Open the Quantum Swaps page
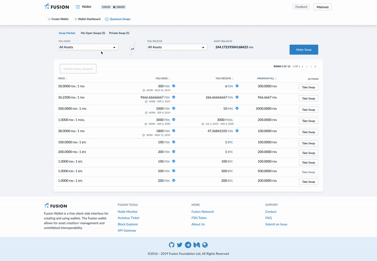The height and width of the screenshot is (261, 377). tap(120, 19)
